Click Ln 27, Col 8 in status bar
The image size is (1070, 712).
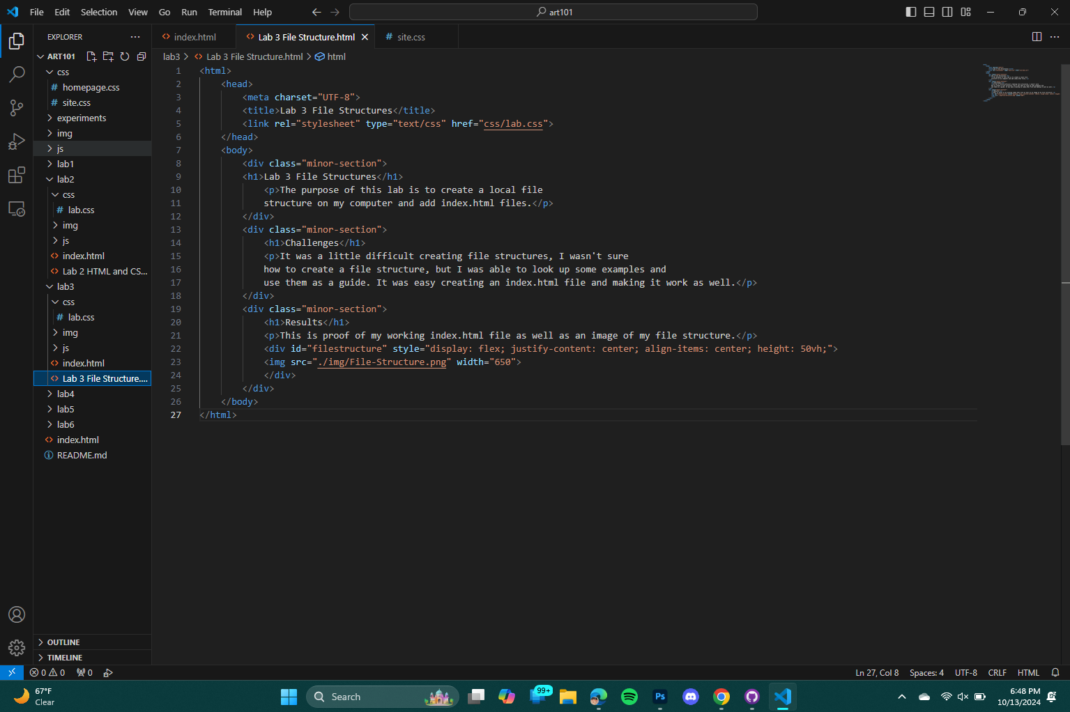point(876,673)
